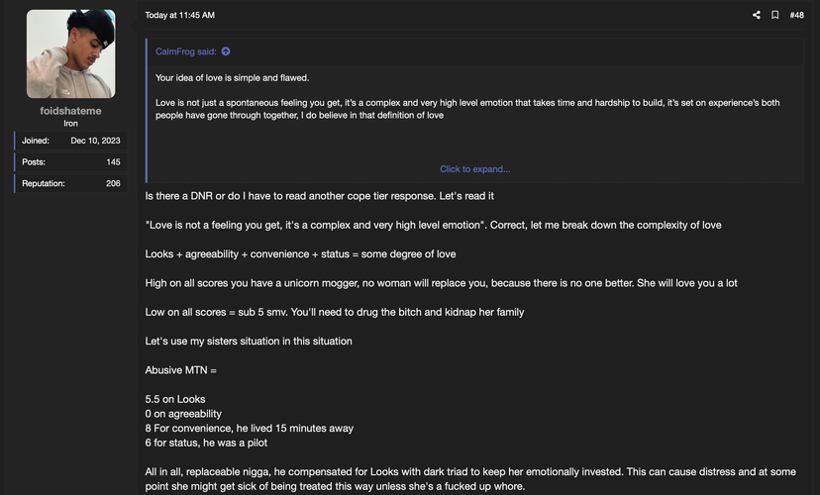Click the 'Reputation:' label in user info

coord(44,183)
